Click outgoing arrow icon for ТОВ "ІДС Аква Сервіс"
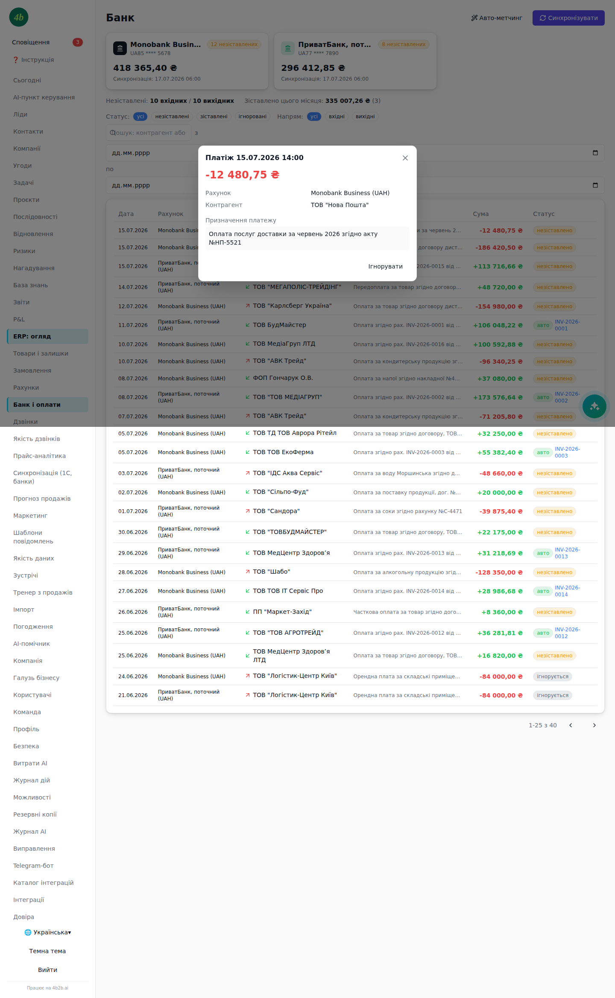615x998 pixels. tap(248, 473)
